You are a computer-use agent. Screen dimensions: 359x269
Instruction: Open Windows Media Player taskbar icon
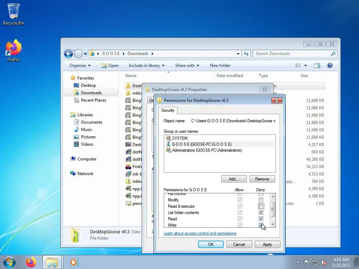[x=74, y=262]
